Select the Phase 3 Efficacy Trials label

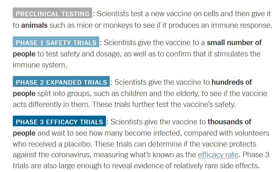tap(59, 121)
